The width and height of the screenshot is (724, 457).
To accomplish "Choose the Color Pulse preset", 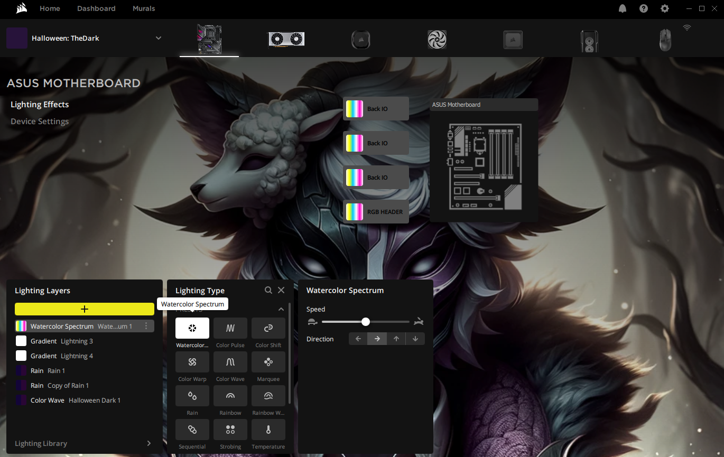I will [x=230, y=328].
